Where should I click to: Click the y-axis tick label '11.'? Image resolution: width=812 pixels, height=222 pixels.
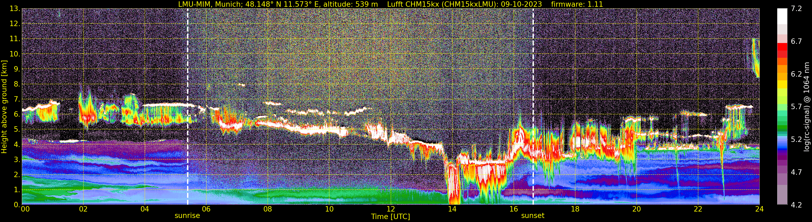pyautogui.click(x=15, y=39)
